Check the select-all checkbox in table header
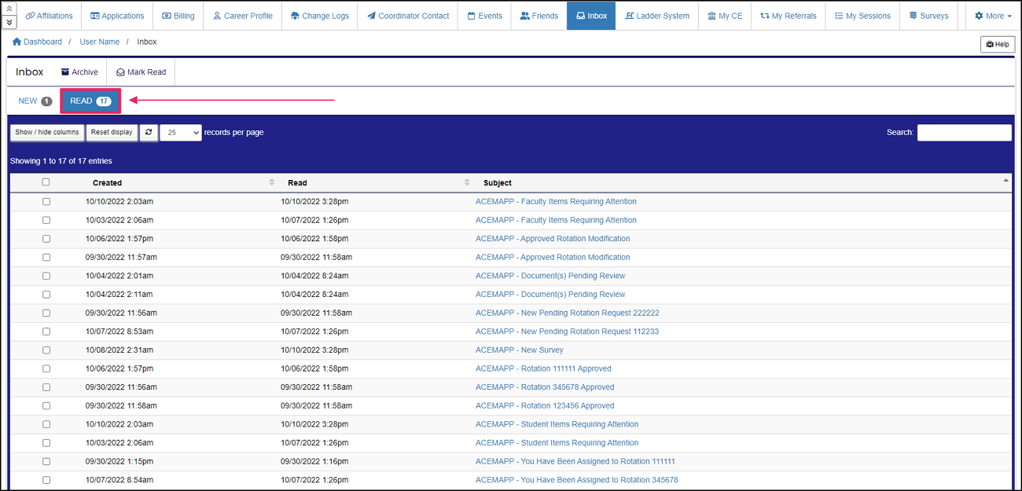 [46, 181]
